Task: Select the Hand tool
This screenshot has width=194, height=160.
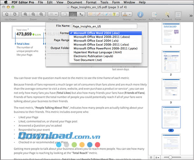Action: (x=65, y=14)
